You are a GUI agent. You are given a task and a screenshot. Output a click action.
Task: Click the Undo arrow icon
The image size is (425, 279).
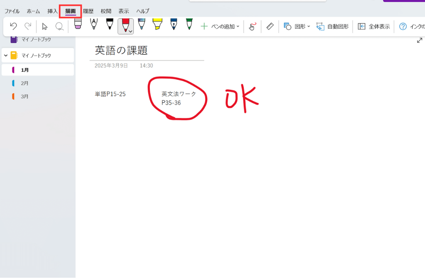coord(13,27)
